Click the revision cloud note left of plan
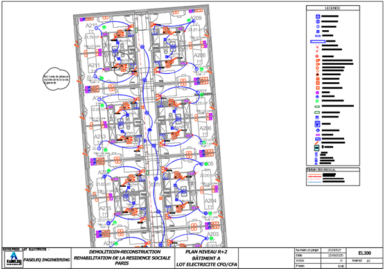 [57, 79]
